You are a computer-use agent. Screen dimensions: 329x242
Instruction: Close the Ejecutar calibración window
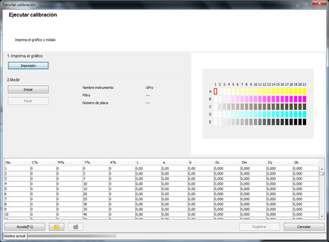click(x=319, y=3)
